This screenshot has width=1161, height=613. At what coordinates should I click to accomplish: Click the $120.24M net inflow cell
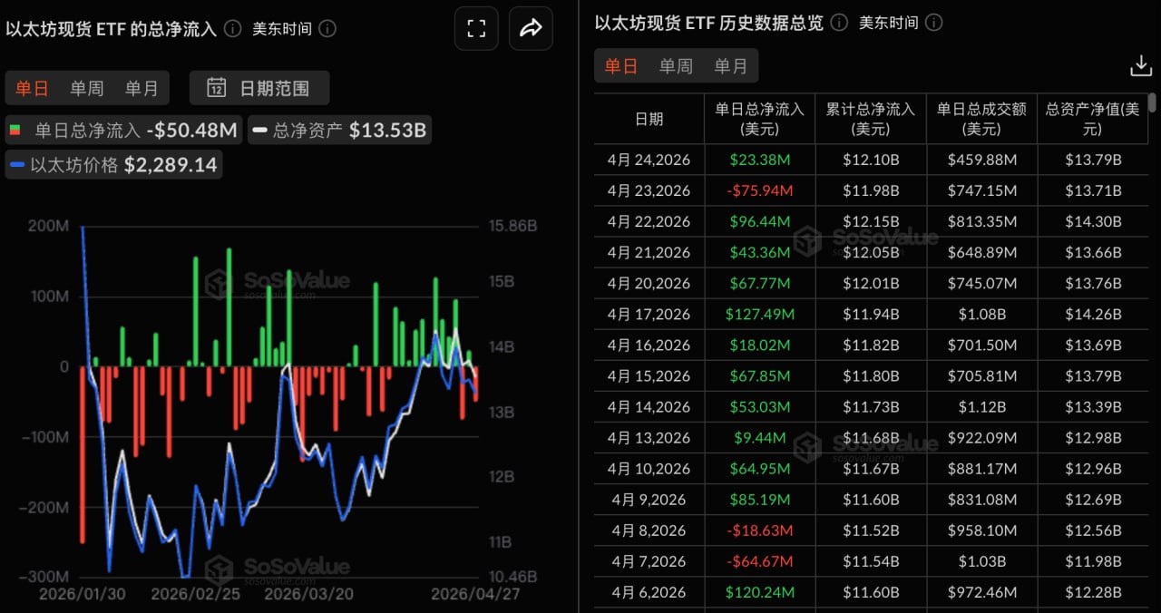759,591
